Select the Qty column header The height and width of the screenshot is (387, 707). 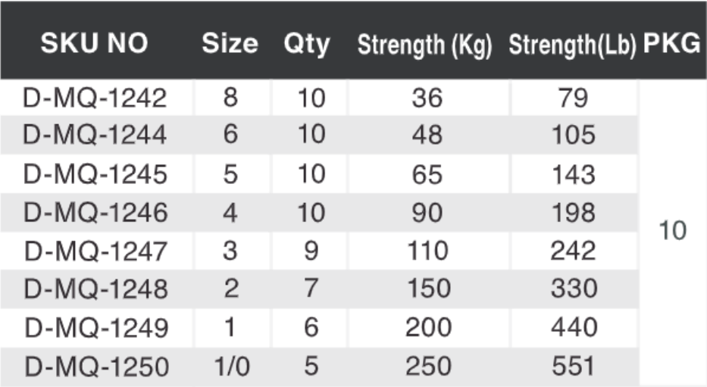[x=307, y=45]
